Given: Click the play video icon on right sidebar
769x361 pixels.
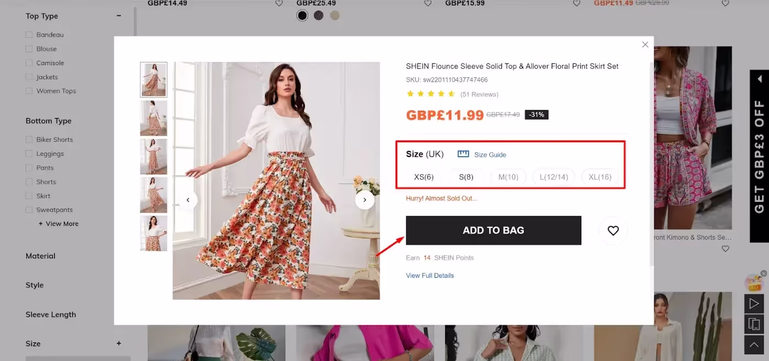Looking at the screenshot, I should click(754, 303).
